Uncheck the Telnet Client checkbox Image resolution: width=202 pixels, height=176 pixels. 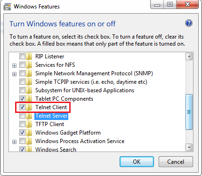tap(22, 107)
